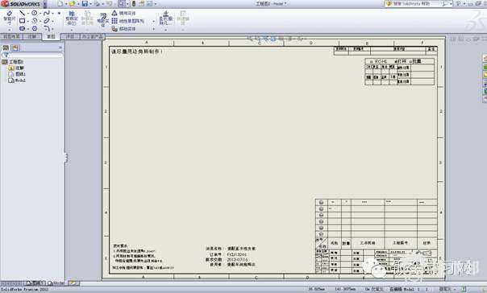Viewport: 487px width, 293px height.
Task: Switch to the 办公室产品 ribbon tab
Action: (92, 36)
